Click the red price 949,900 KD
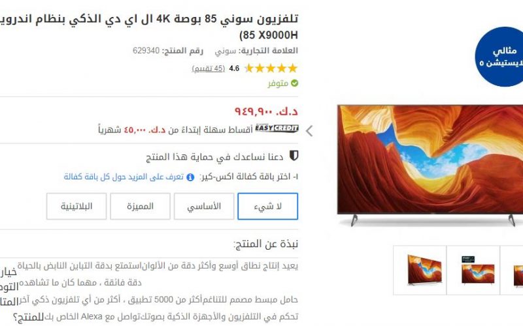523x326 pixels. pos(266,111)
